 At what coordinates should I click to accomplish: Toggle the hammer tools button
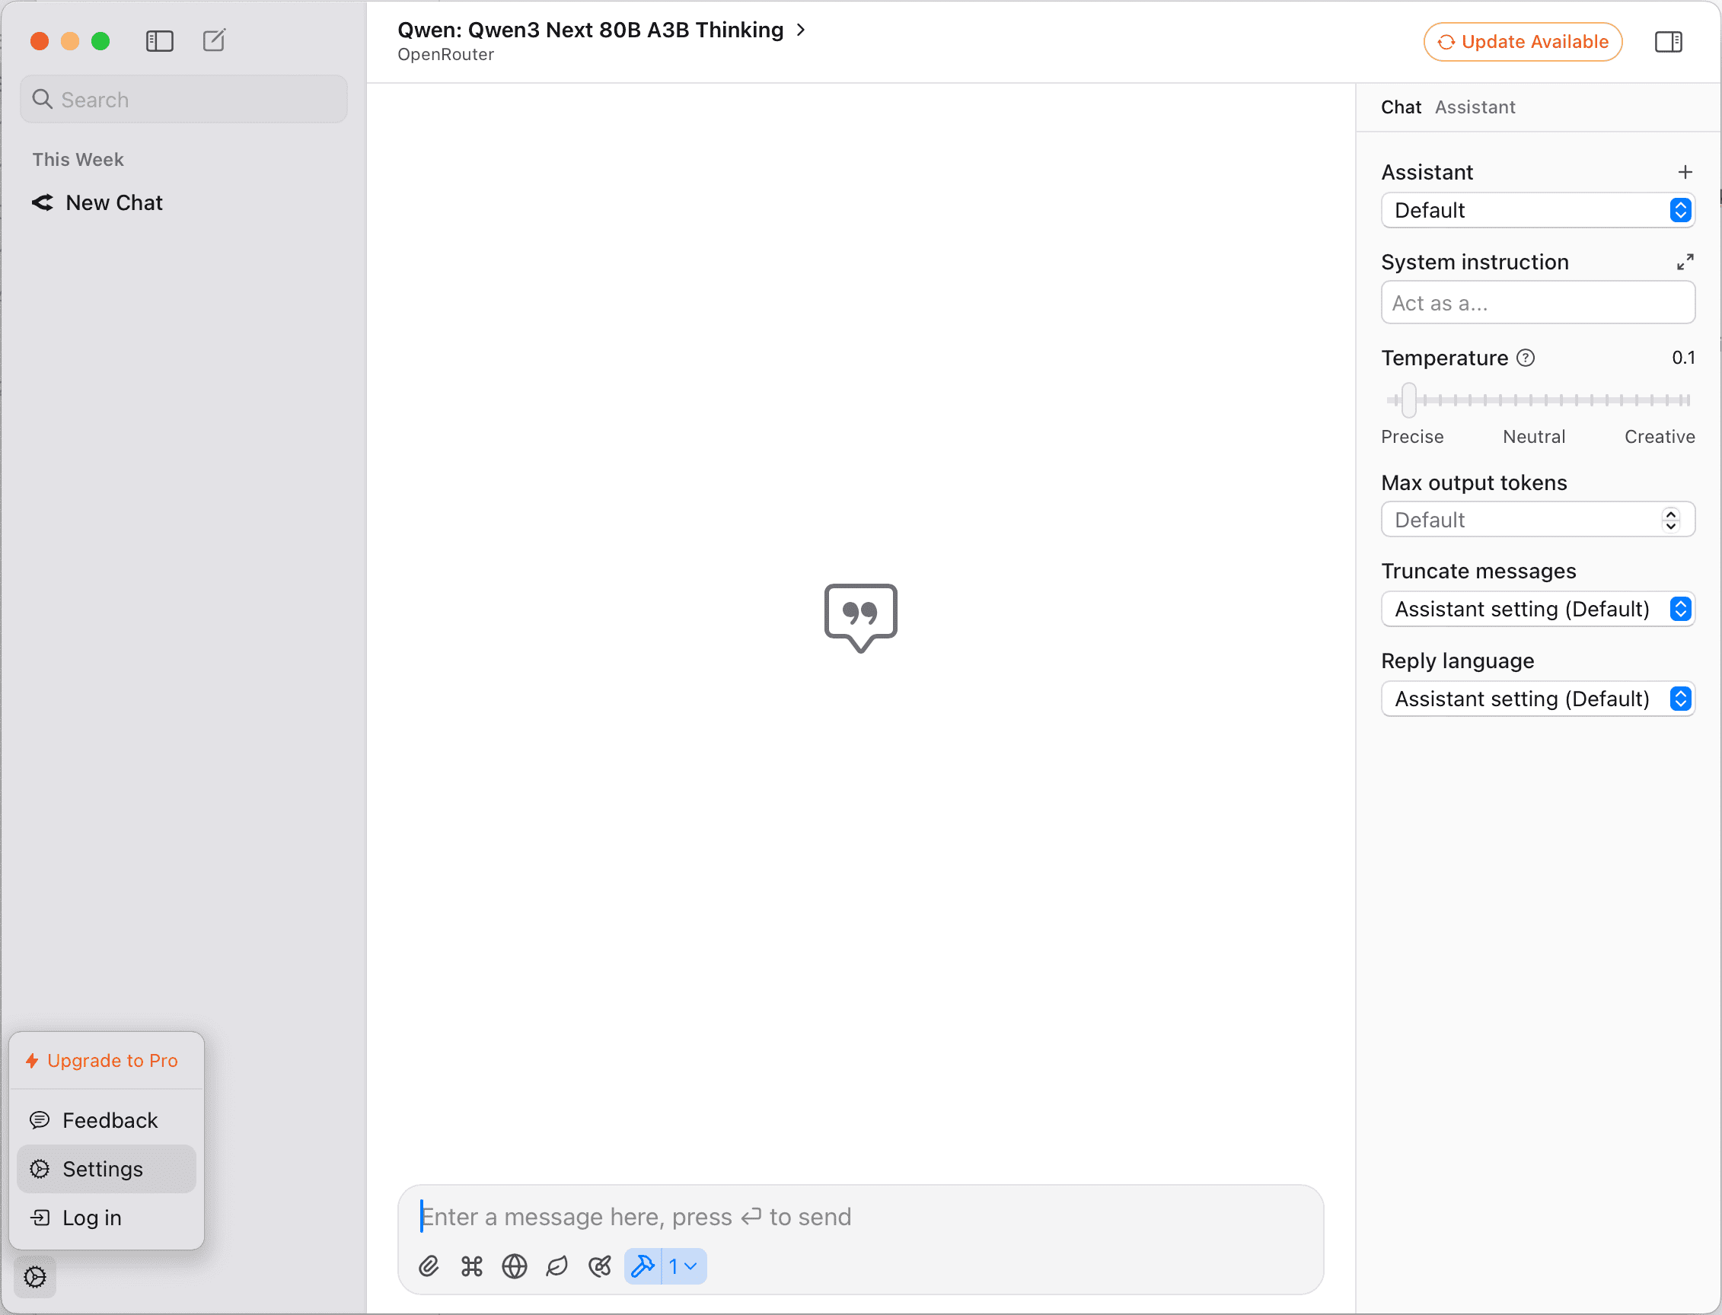coord(643,1266)
